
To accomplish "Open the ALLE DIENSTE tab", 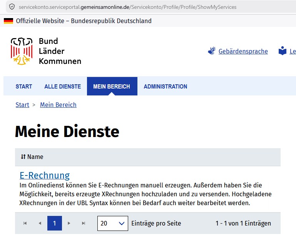I will click(62, 87).
